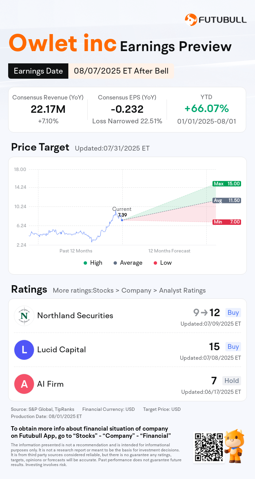This screenshot has height=479, width=255.
Task: Click the 'Earnings Date' label
Action: click(x=38, y=71)
